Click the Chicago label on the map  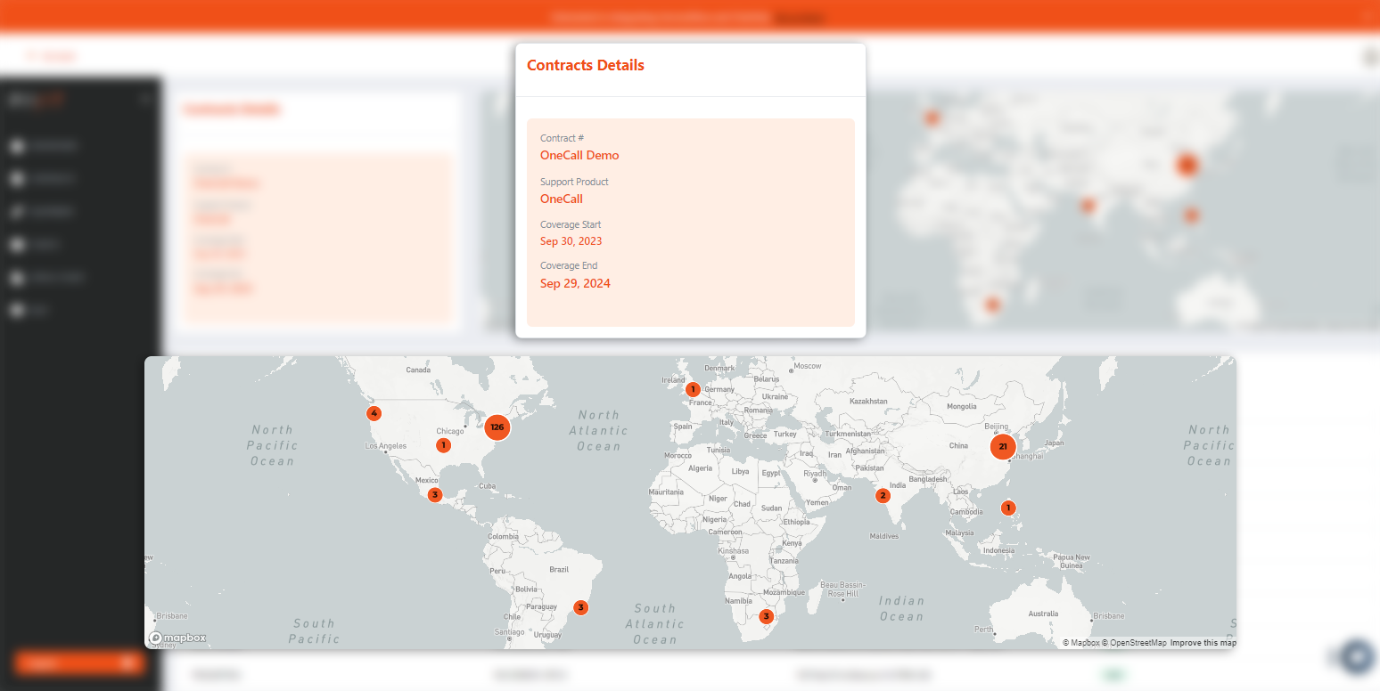tap(450, 431)
